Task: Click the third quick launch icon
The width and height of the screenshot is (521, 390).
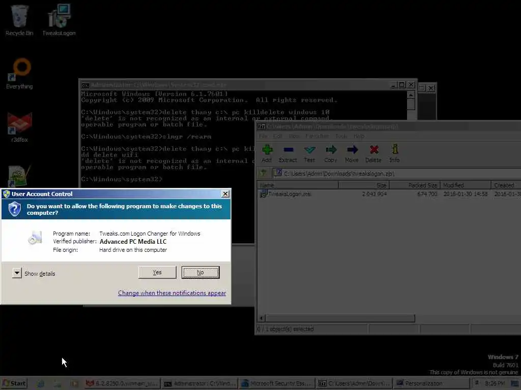Action: tap(74, 384)
